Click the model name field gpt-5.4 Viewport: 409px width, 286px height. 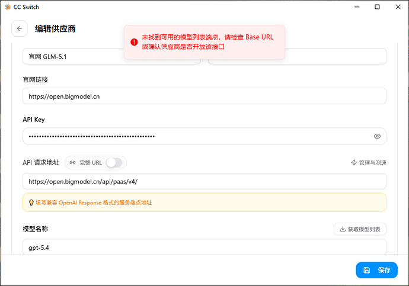click(204, 247)
